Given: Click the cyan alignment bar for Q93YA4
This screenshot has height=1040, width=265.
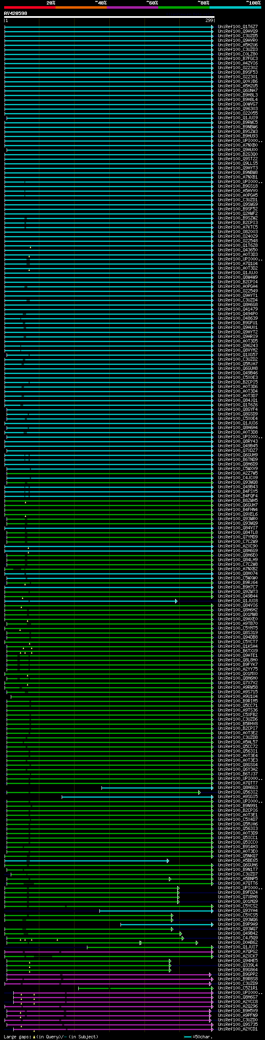Looking at the screenshot, I should 157,911.
